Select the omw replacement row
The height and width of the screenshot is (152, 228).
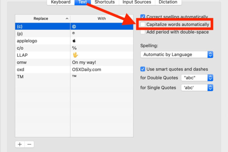[74, 62]
